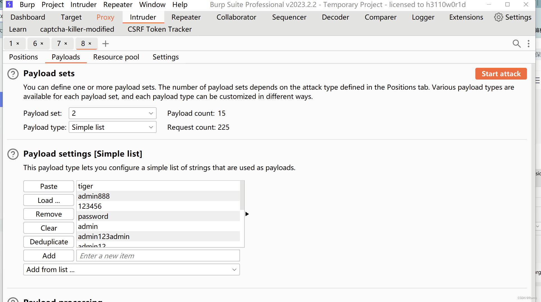Click the Clear button

[49, 228]
